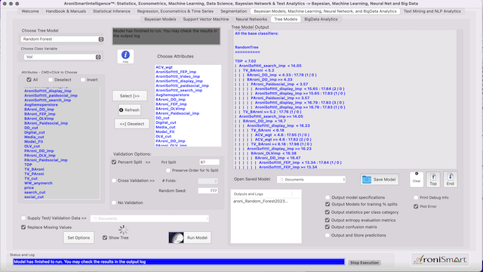Toggle Output entropy evaluation metrics
The image size is (483, 272).
click(x=328, y=220)
